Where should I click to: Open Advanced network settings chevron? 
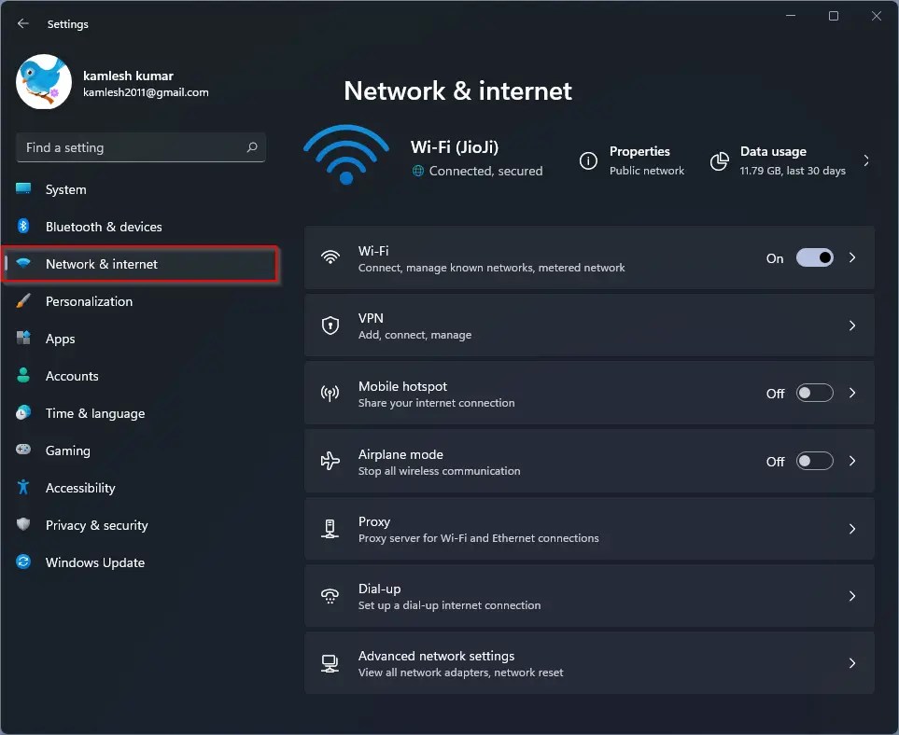tap(852, 663)
